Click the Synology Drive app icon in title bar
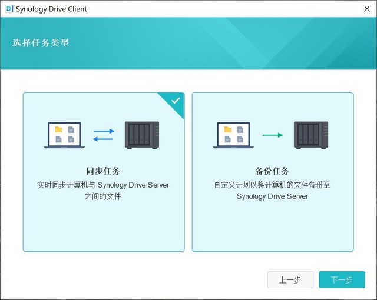The height and width of the screenshot is (300, 377). tap(9, 9)
